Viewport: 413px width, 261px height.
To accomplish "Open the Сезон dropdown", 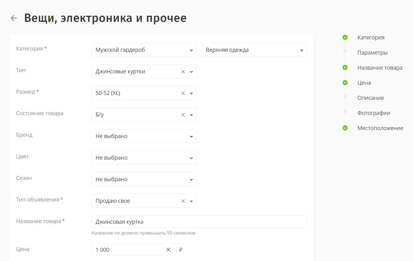I will [144, 179].
